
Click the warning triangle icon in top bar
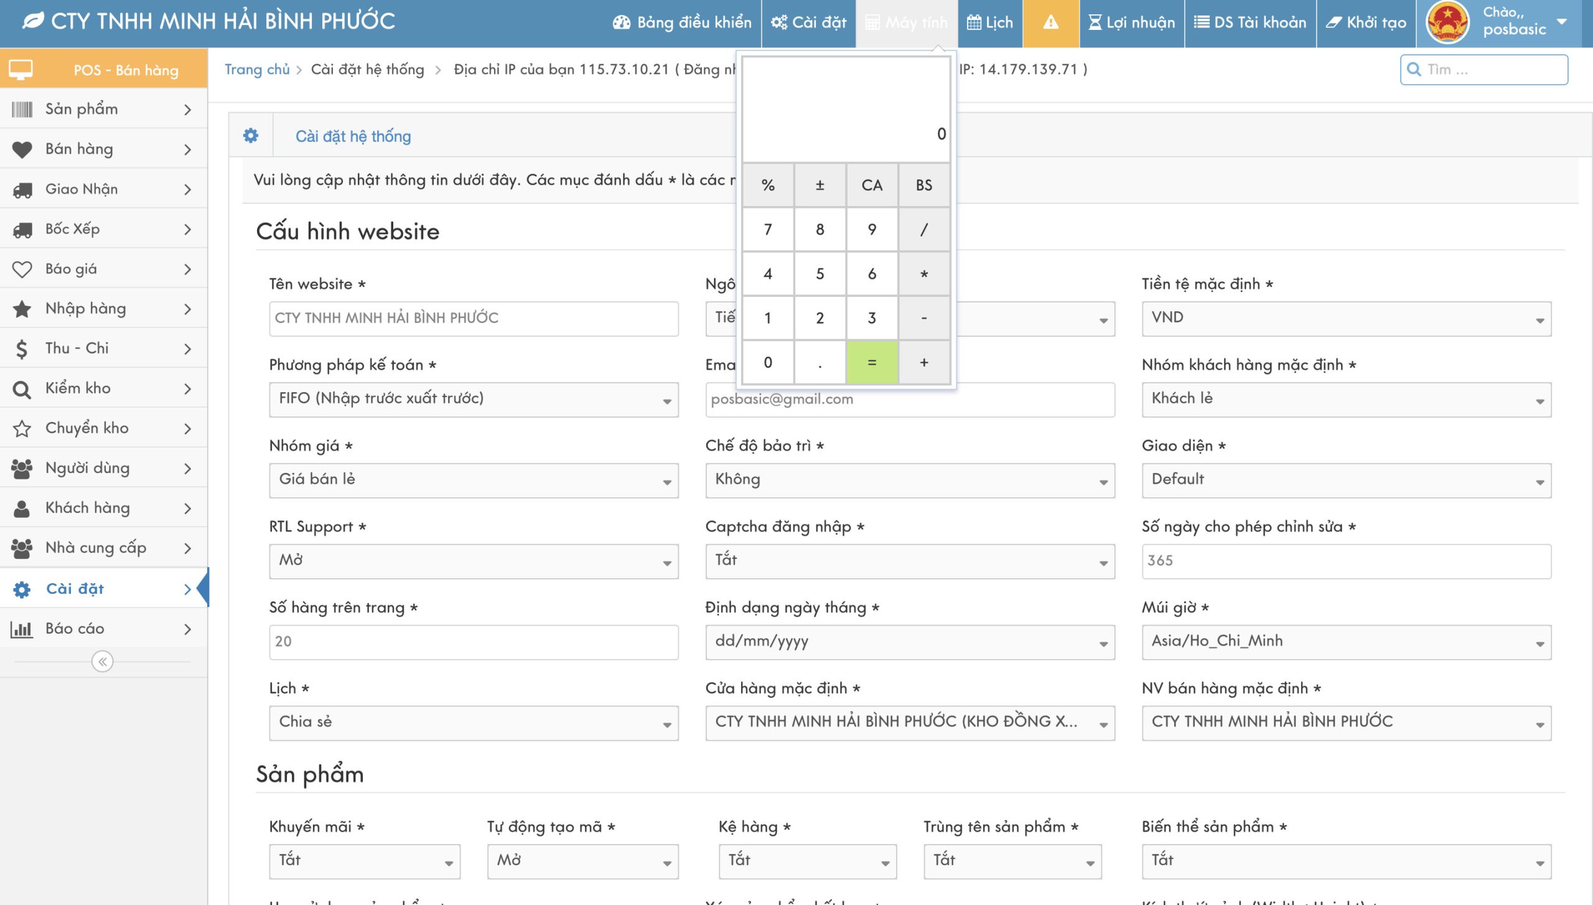(1050, 23)
